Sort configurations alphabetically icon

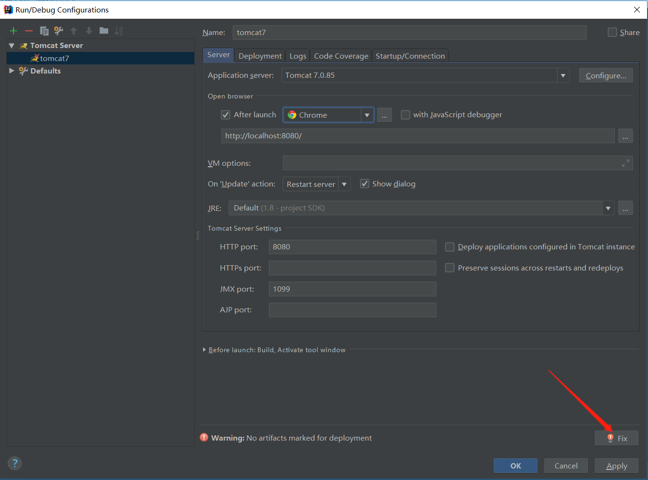point(119,31)
